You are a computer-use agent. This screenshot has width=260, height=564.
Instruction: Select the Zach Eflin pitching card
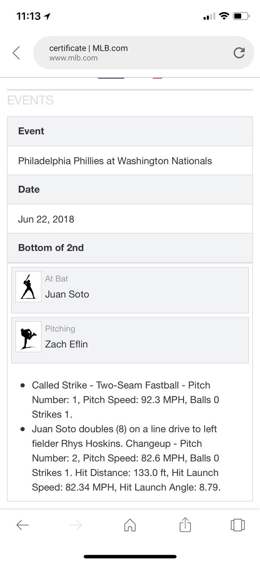click(x=130, y=340)
